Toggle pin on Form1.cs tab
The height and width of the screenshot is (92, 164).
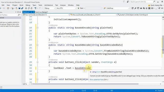[31, 12]
